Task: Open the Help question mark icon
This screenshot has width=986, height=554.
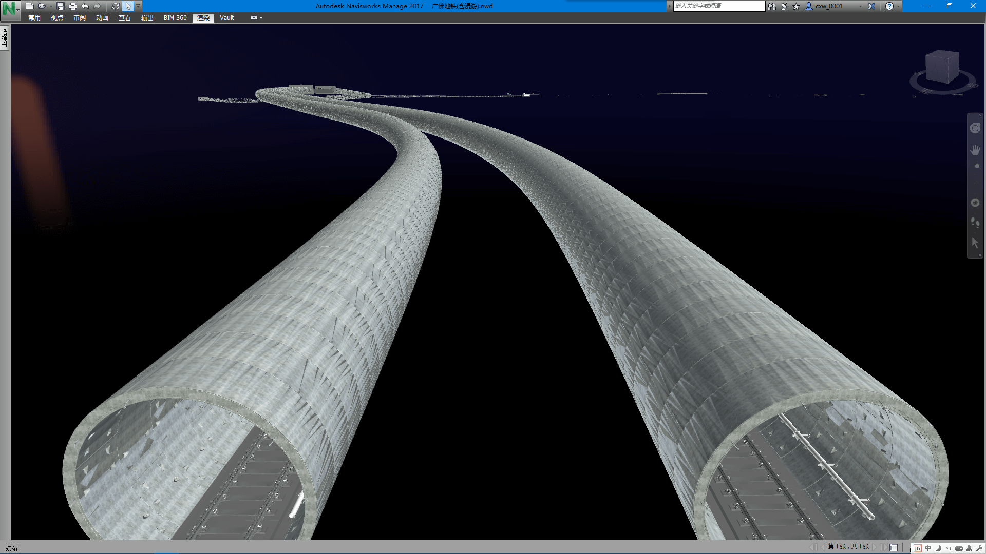Action: pos(889,6)
